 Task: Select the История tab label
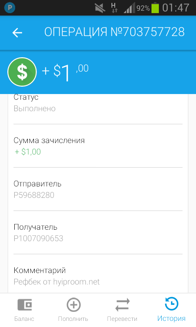pos(171,318)
